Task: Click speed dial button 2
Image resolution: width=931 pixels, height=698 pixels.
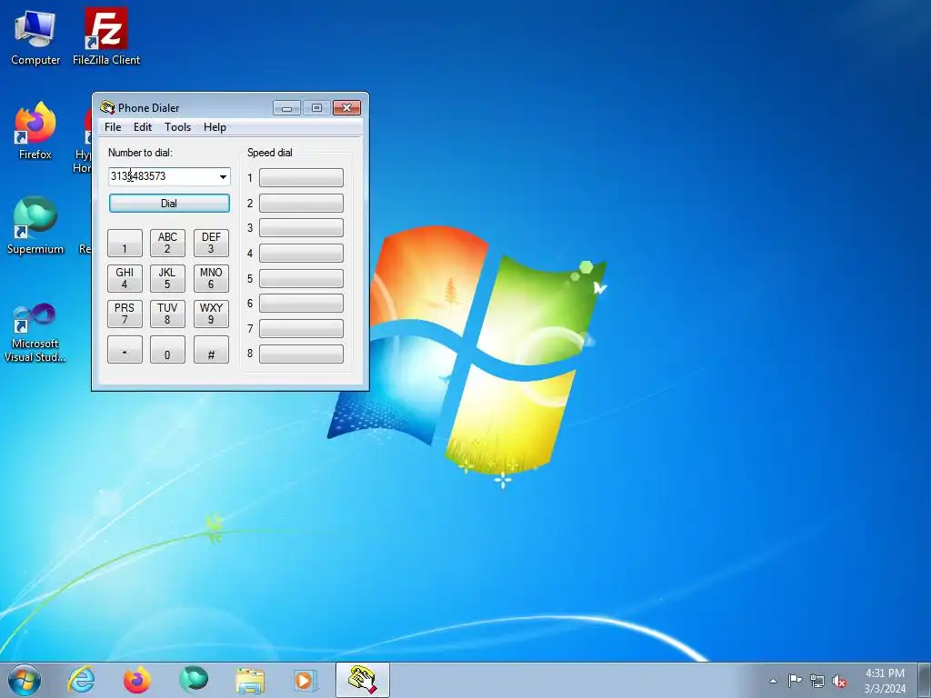Action: [301, 203]
